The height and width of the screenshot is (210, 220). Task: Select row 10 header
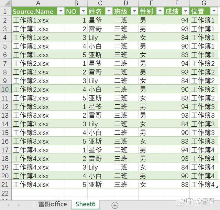click(x=5, y=90)
